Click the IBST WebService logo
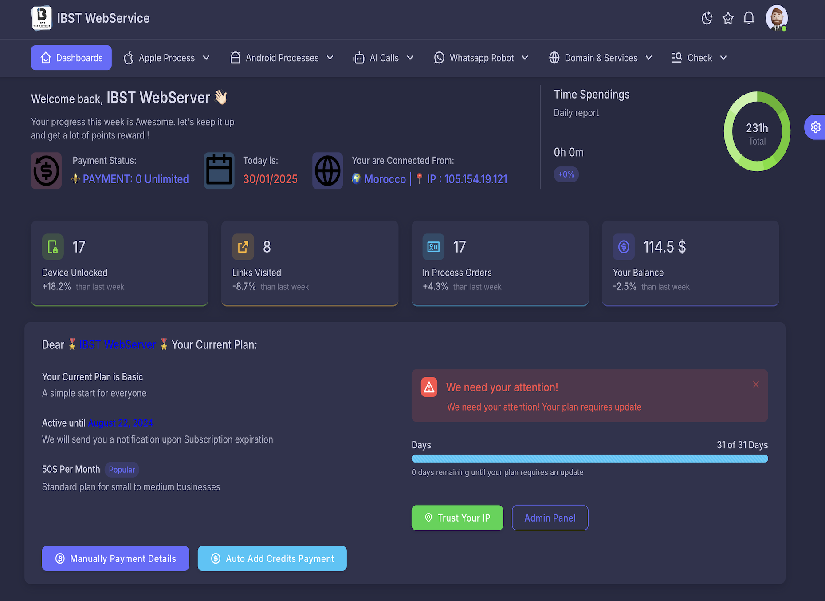 coord(41,18)
